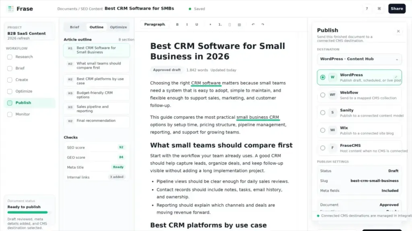Select the Webflow destination radio button
The width and height of the screenshot is (412, 231).
click(x=323, y=95)
